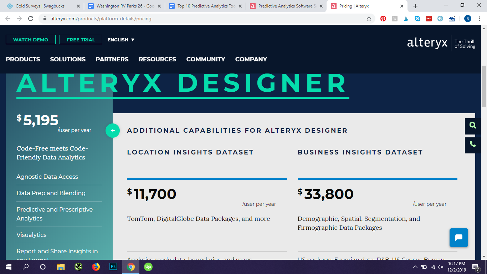Open Windows taskbar search
Image resolution: width=487 pixels, height=274 pixels.
[x=26, y=267]
